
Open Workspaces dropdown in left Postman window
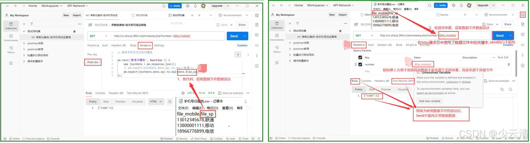tap(52, 6)
